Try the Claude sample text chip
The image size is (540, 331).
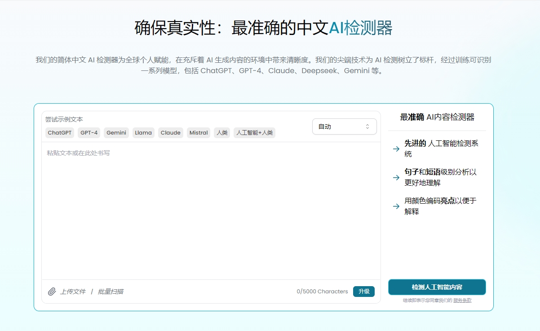(171, 133)
